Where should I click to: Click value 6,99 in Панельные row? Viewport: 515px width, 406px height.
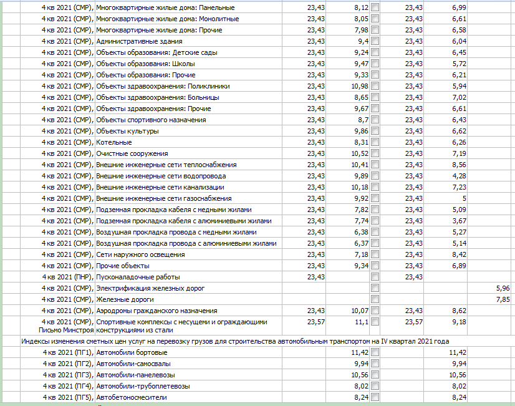click(459, 7)
